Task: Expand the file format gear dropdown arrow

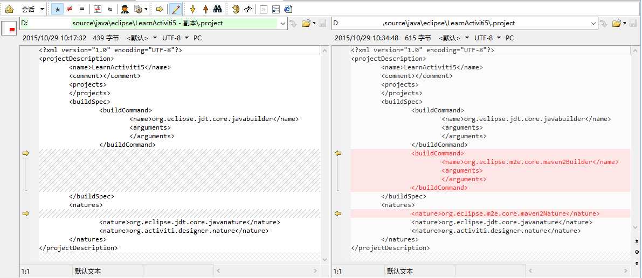Action: pyautogui.click(x=146, y=9)
